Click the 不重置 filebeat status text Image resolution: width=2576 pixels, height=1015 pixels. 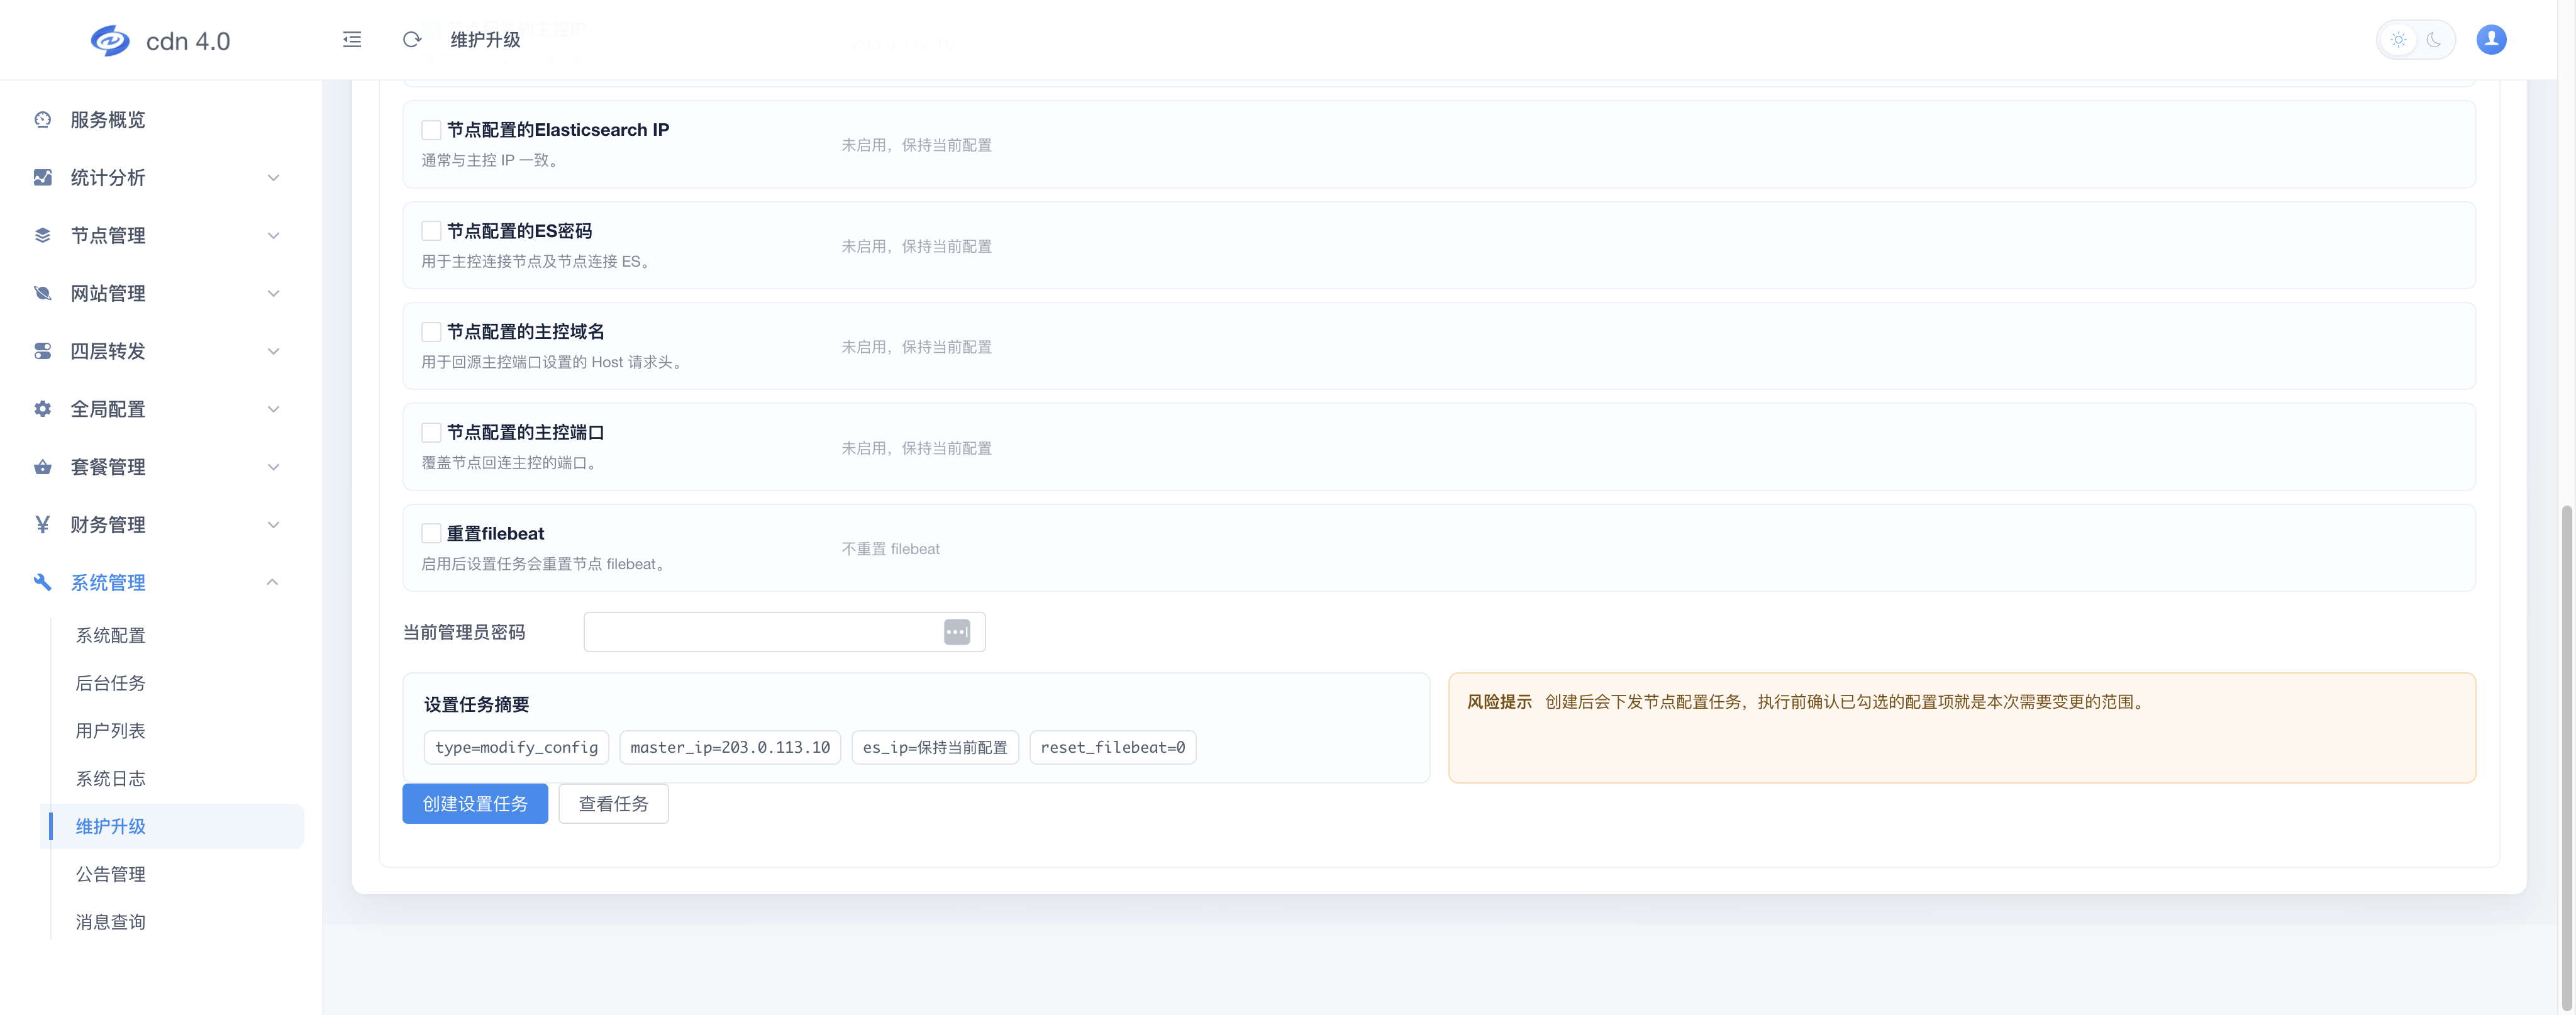(x=891, y=549)
